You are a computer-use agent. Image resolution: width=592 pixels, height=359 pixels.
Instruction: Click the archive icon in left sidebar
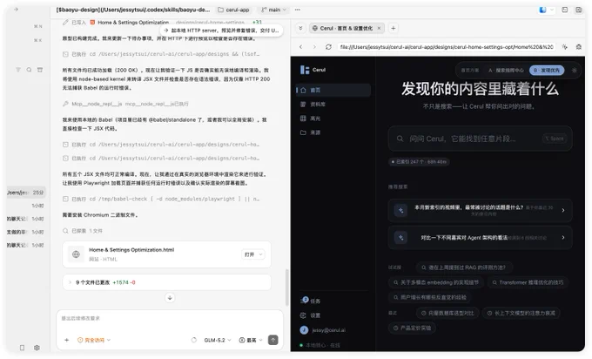pos(40,70)
